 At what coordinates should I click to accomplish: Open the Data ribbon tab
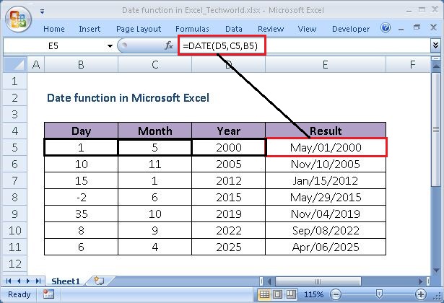click(x=234, y=29)
